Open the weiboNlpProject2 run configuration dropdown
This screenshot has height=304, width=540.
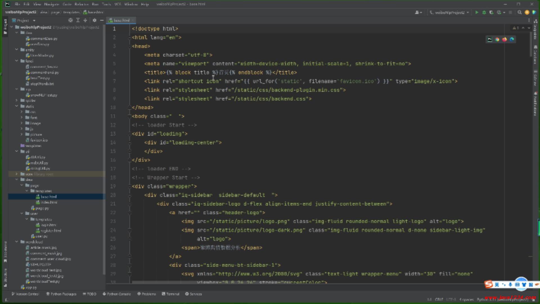click(x=449, y=12)
